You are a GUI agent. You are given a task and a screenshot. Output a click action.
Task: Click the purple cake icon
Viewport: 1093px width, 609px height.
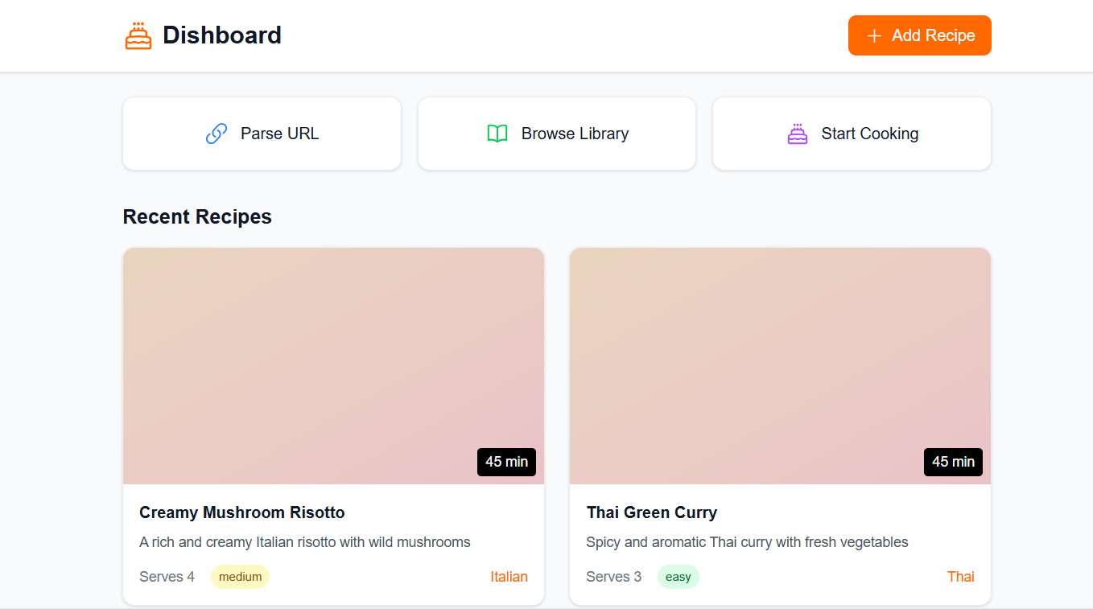coord(798,134)
